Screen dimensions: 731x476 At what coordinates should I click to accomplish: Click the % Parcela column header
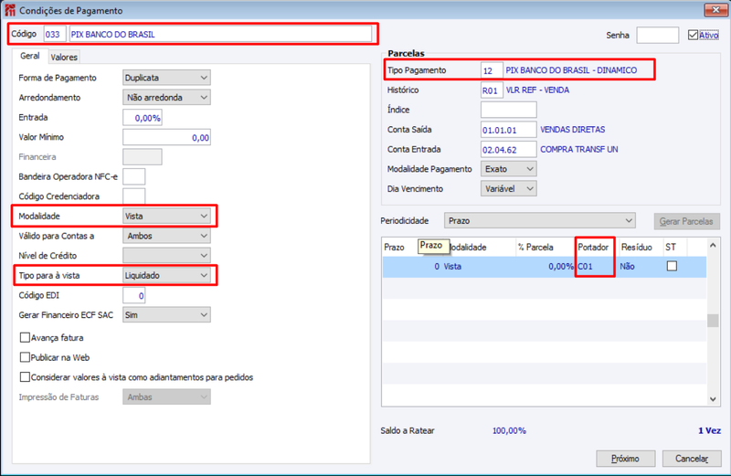click(x=546, y=247)
